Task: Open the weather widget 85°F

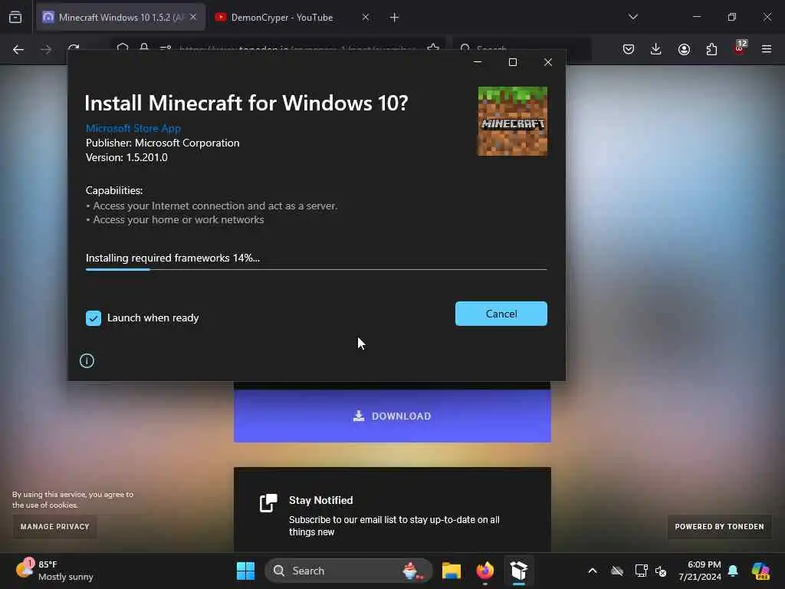Action: click(x=55, y=571)
